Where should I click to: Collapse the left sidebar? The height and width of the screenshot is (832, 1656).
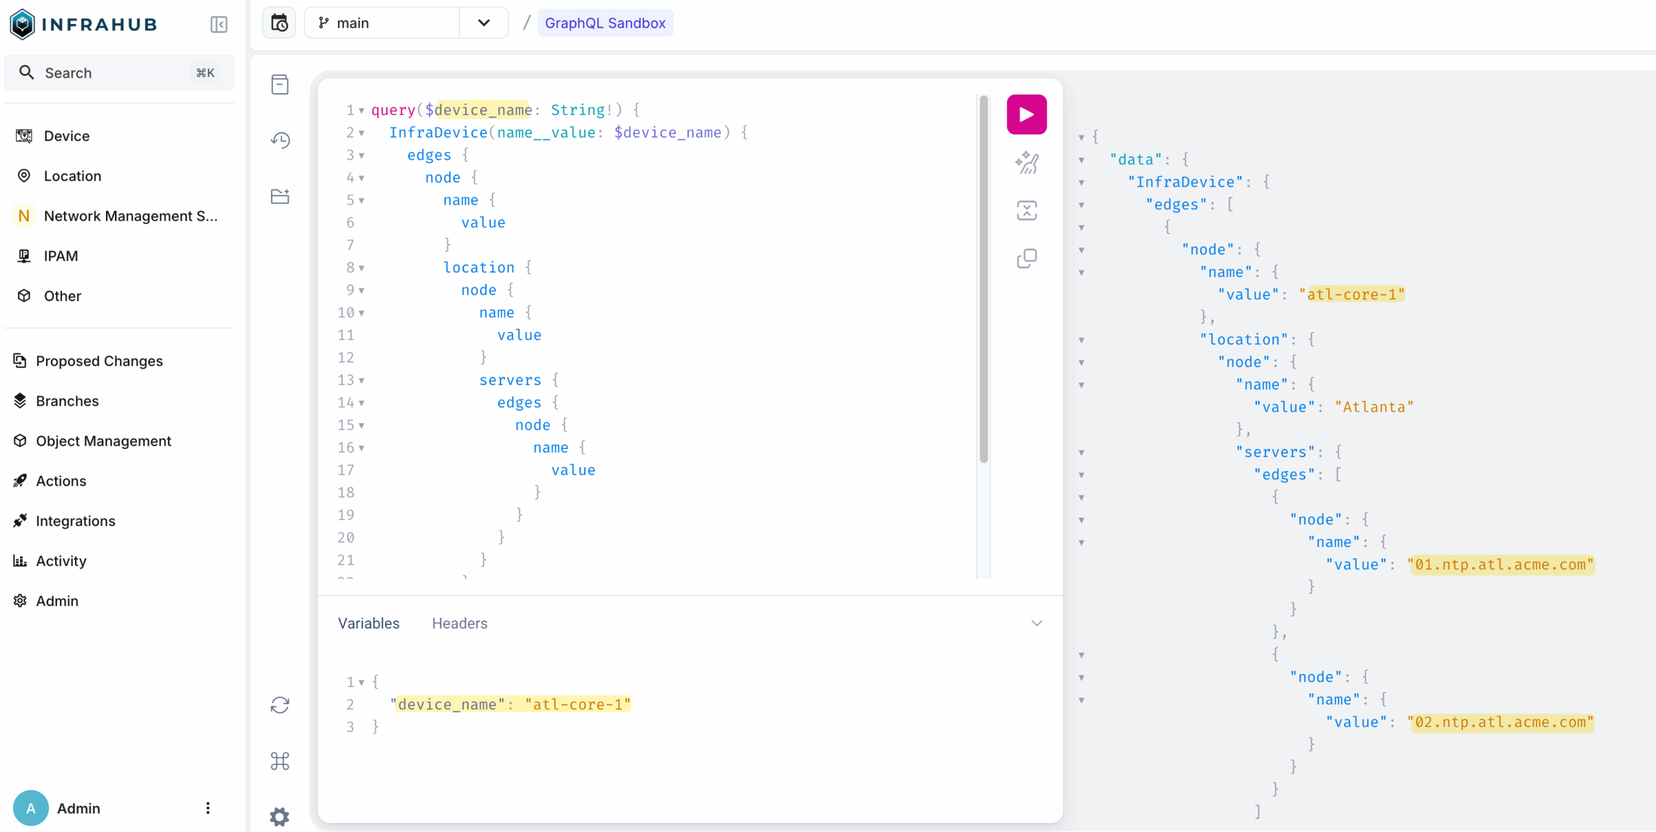[x=219, y=25]
